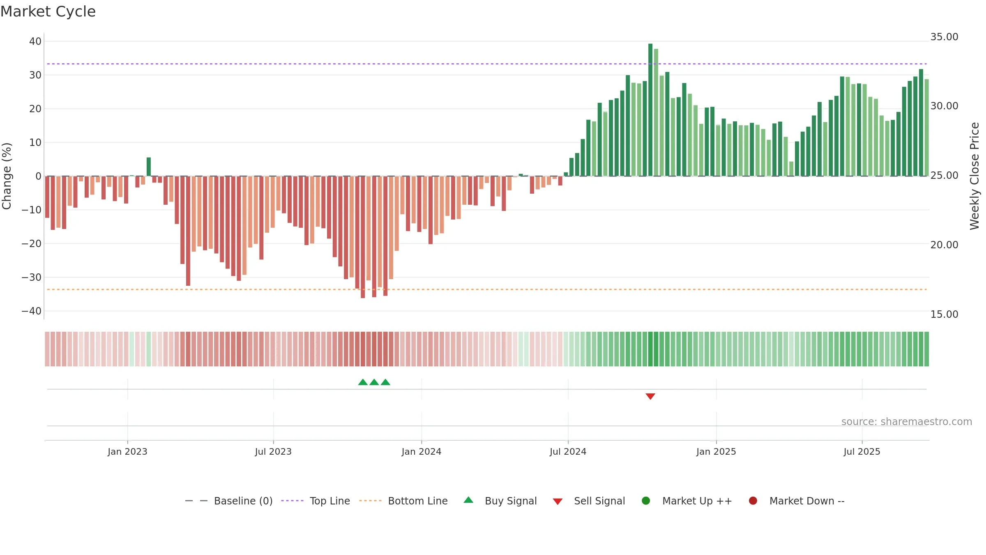
Task: Click the source: sharemaestro.com text
Action: 907,422
